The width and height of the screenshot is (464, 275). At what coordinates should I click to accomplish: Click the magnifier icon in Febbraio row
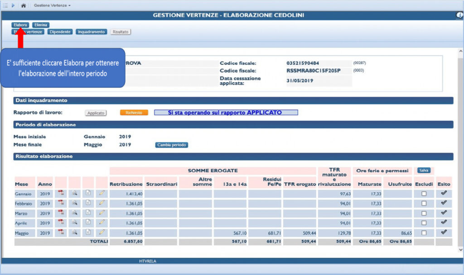click(x=75, y=203)
